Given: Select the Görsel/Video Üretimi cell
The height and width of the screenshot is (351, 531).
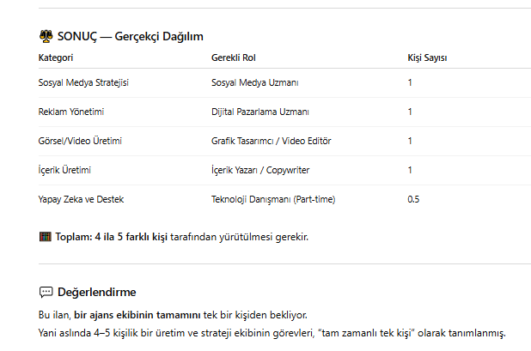Looking at the screenshot, I should pos(80,141).
